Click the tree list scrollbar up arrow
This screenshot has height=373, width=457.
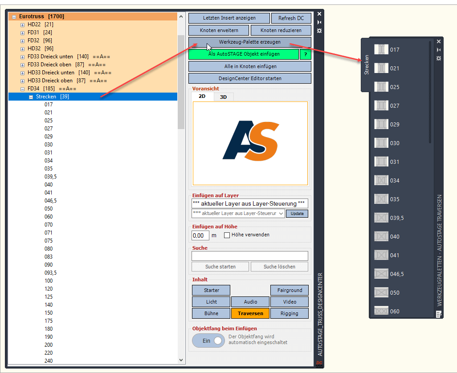pos(181,16)
